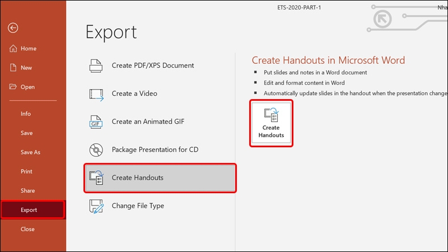Select Create Handouts in export list

point(160,178)
